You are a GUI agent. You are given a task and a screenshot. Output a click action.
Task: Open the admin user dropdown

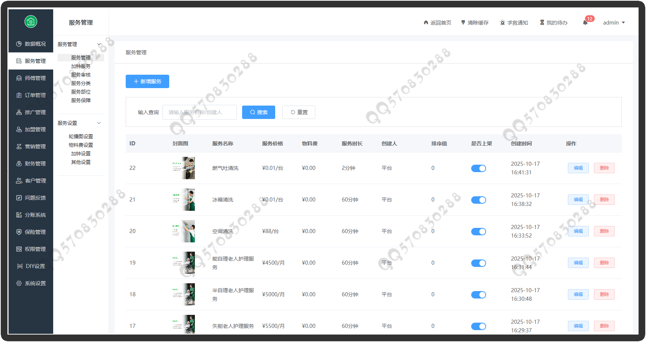(614, 23)
